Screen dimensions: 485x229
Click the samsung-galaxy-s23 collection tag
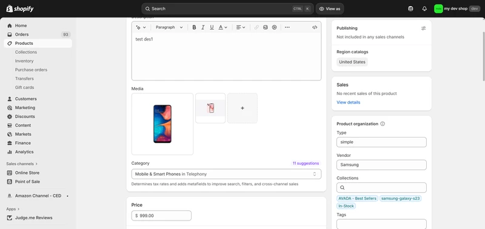400,198
